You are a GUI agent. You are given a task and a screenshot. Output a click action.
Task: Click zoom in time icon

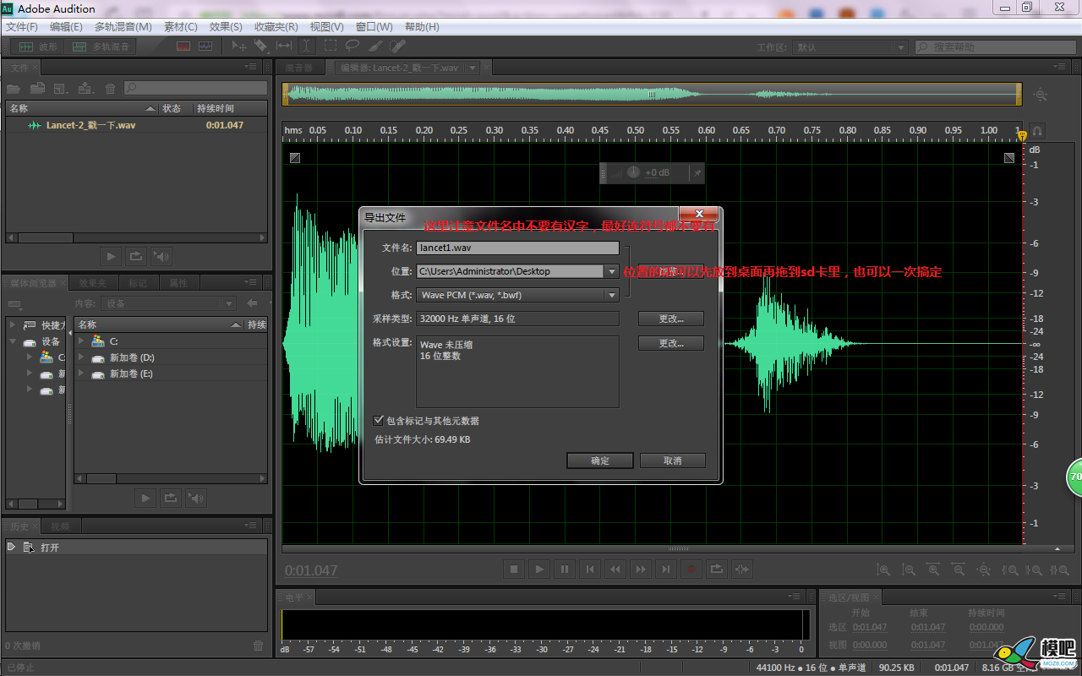[933, 570]
